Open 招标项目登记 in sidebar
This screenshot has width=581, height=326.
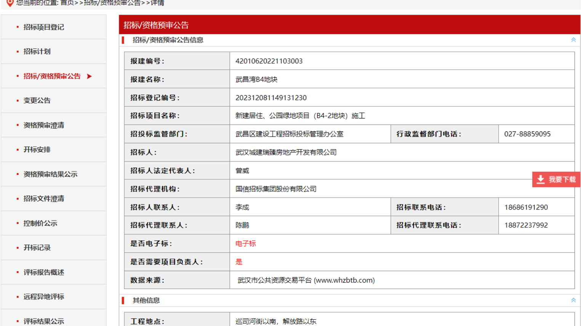coord(43,27)
